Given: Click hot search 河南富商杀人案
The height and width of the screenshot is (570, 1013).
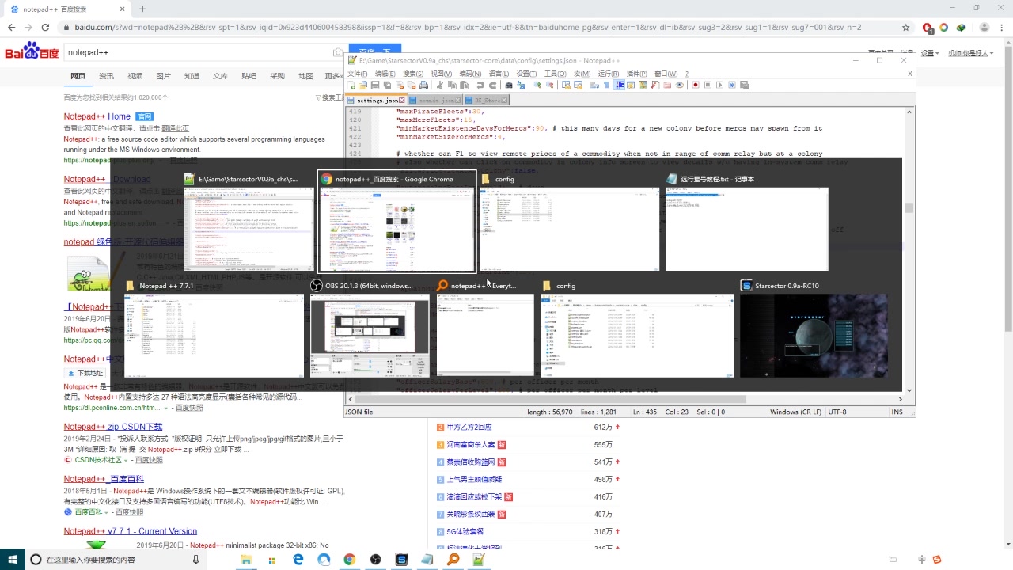Looking at the screenshot, I should [x=471, y=445].
